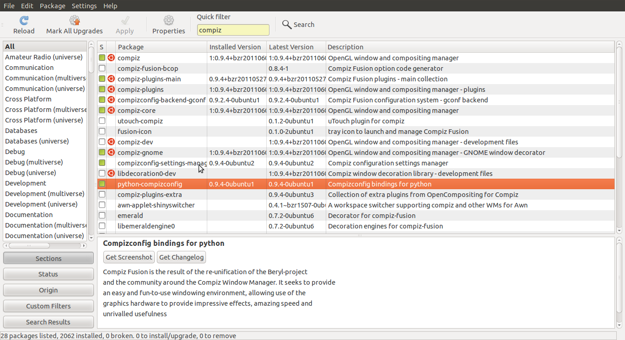This screenshot has width=625, height=340.
Task: Click the Ubuntu logo icon for compiz-core
Action: pyautogui.click(x=111, y=111)
